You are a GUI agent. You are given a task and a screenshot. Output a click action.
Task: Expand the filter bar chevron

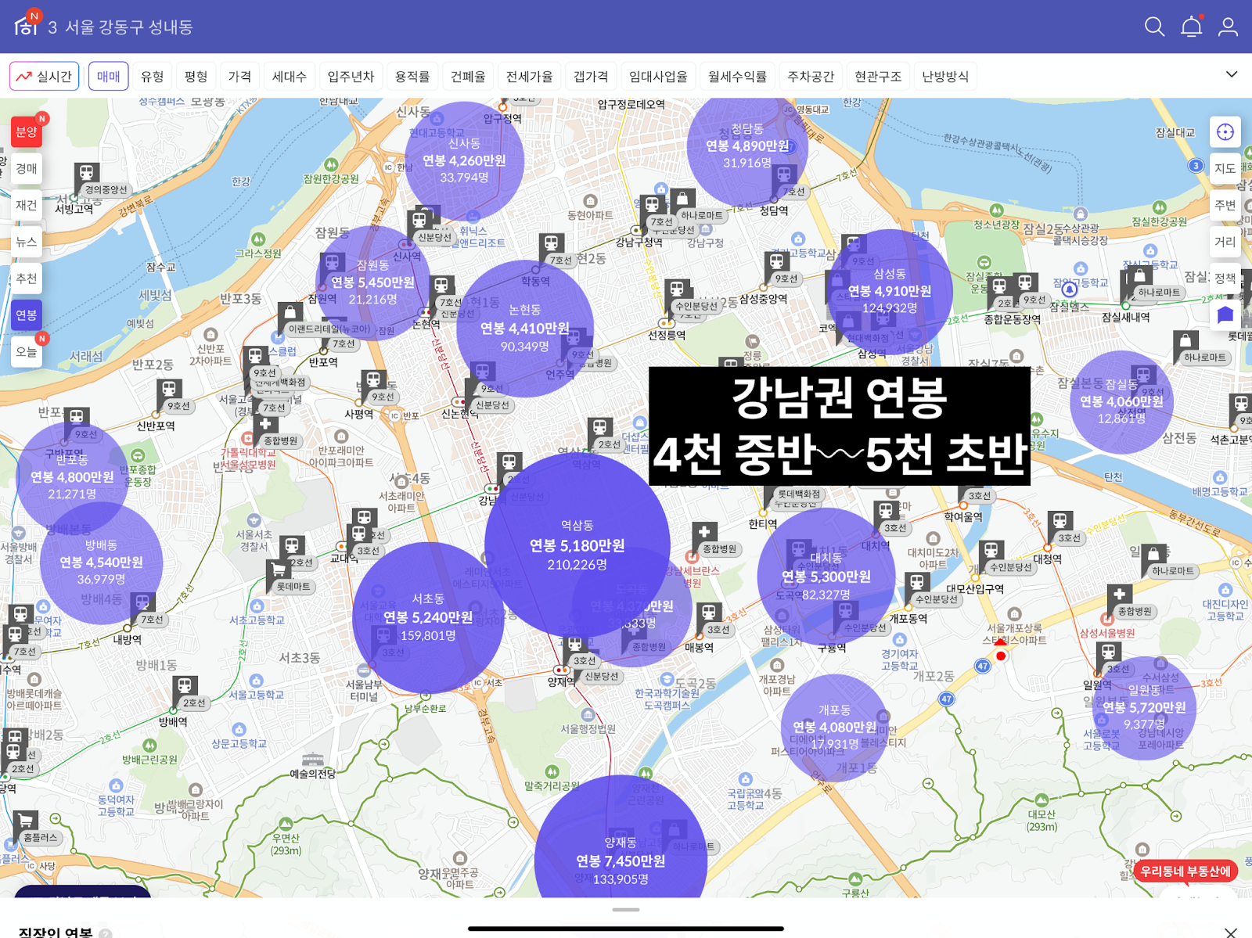[x=1232, y=75]
